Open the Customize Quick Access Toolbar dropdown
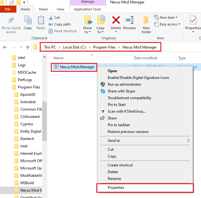Image resolution: width=201 pixels, height=198 pixels. pos(24,2)
